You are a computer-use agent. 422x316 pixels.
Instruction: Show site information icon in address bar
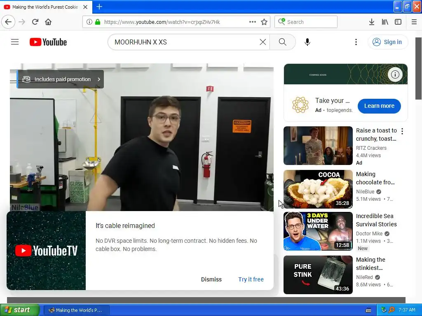[89, 22]
